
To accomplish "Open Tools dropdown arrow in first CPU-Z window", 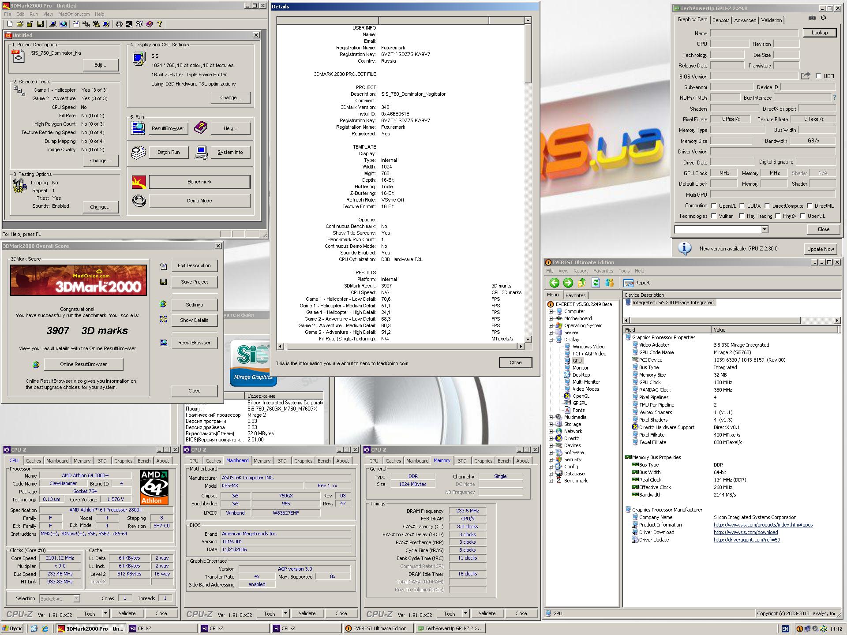I will [x=105, y=613].
